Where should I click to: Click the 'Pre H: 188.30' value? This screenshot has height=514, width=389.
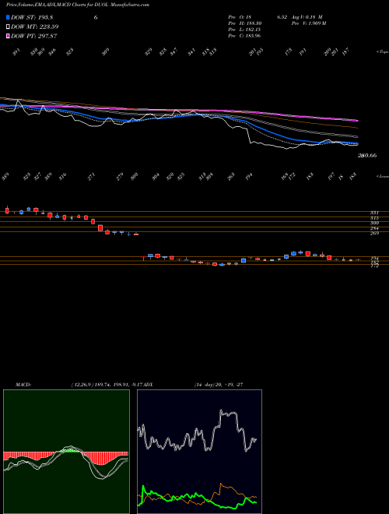(x=244, y=23)
